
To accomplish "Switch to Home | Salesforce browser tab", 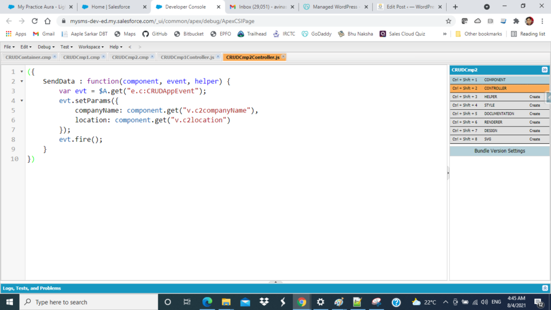I will [114, 6].
